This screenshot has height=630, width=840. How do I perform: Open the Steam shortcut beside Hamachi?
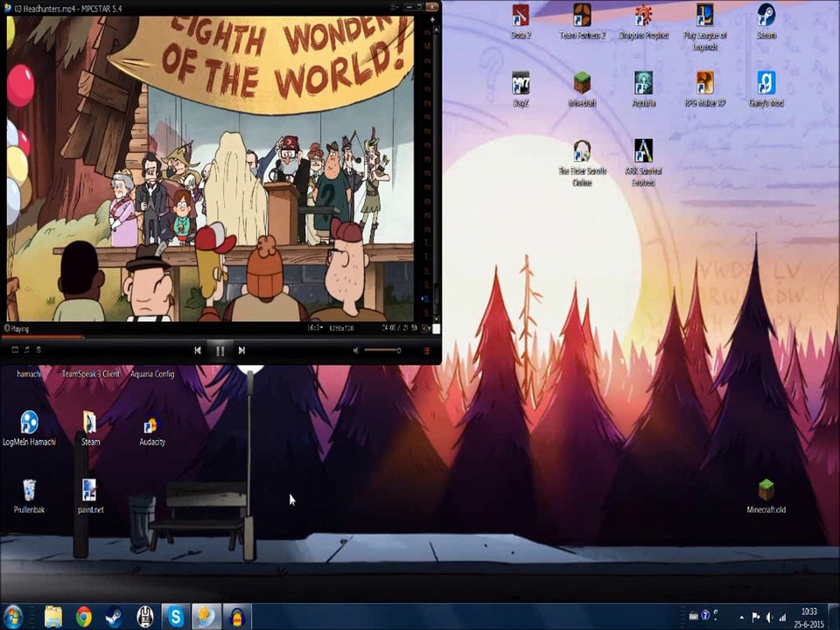pos(90,429)
